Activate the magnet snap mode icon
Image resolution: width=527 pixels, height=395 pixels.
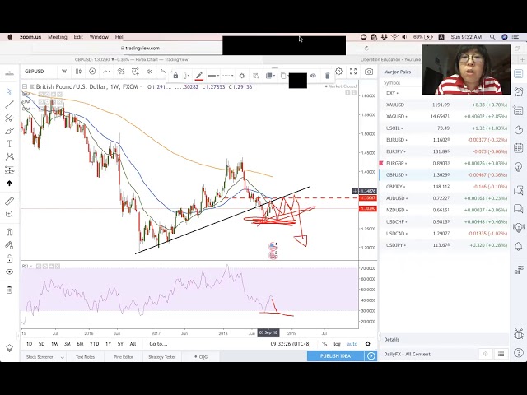(9, 232)
